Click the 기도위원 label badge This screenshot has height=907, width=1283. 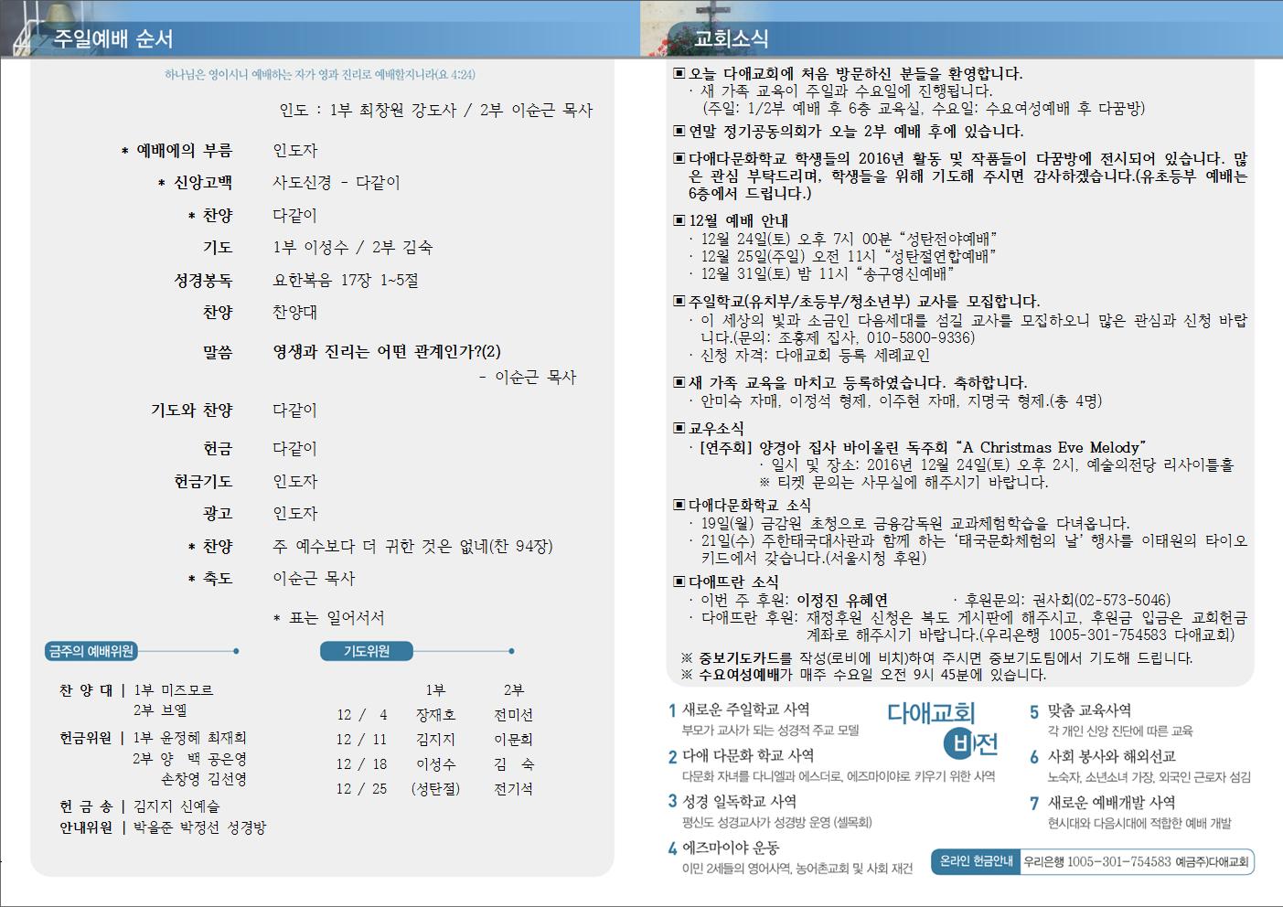366,651
